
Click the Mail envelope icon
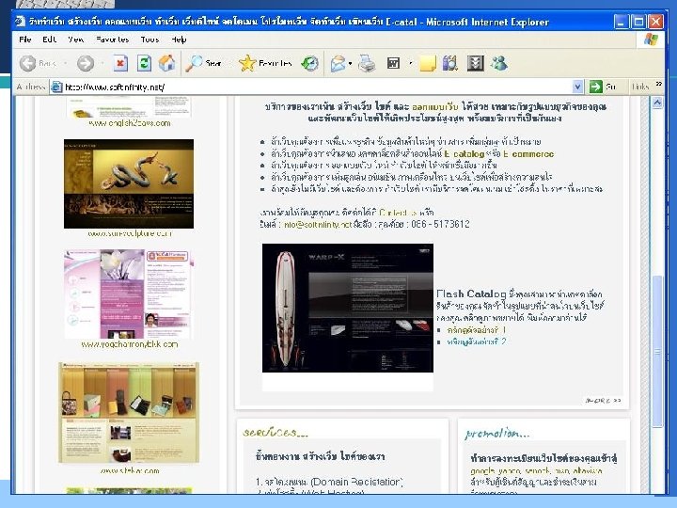(x=338, y=64)
